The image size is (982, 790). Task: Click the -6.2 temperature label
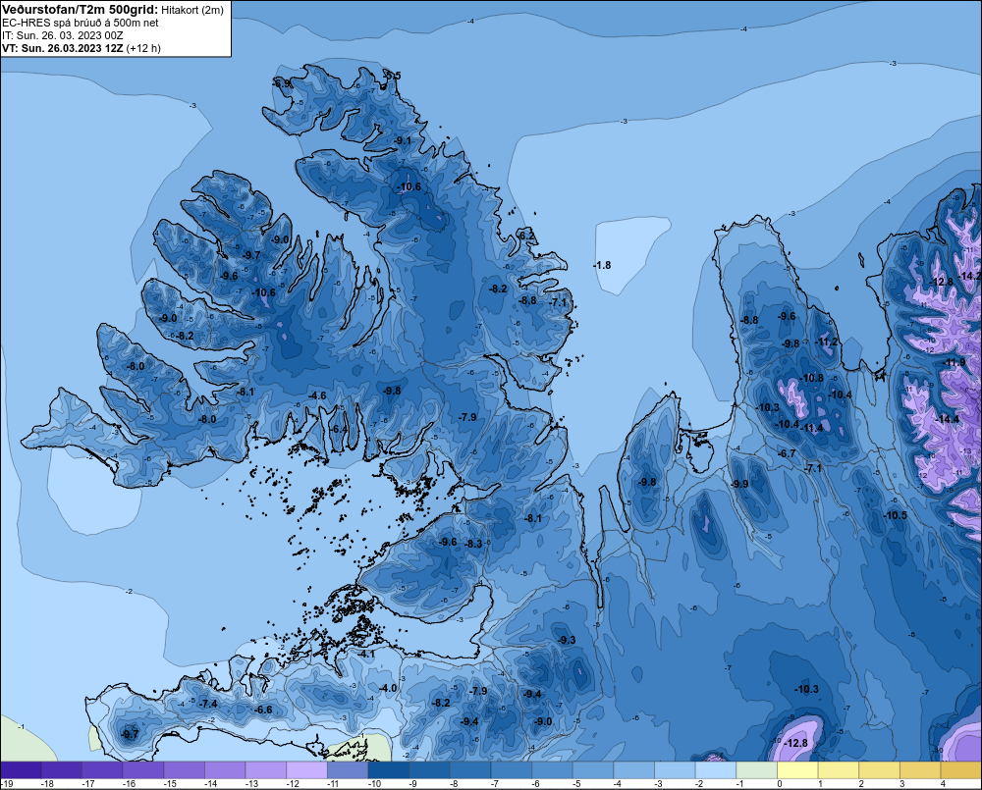(x=527, y=236)
